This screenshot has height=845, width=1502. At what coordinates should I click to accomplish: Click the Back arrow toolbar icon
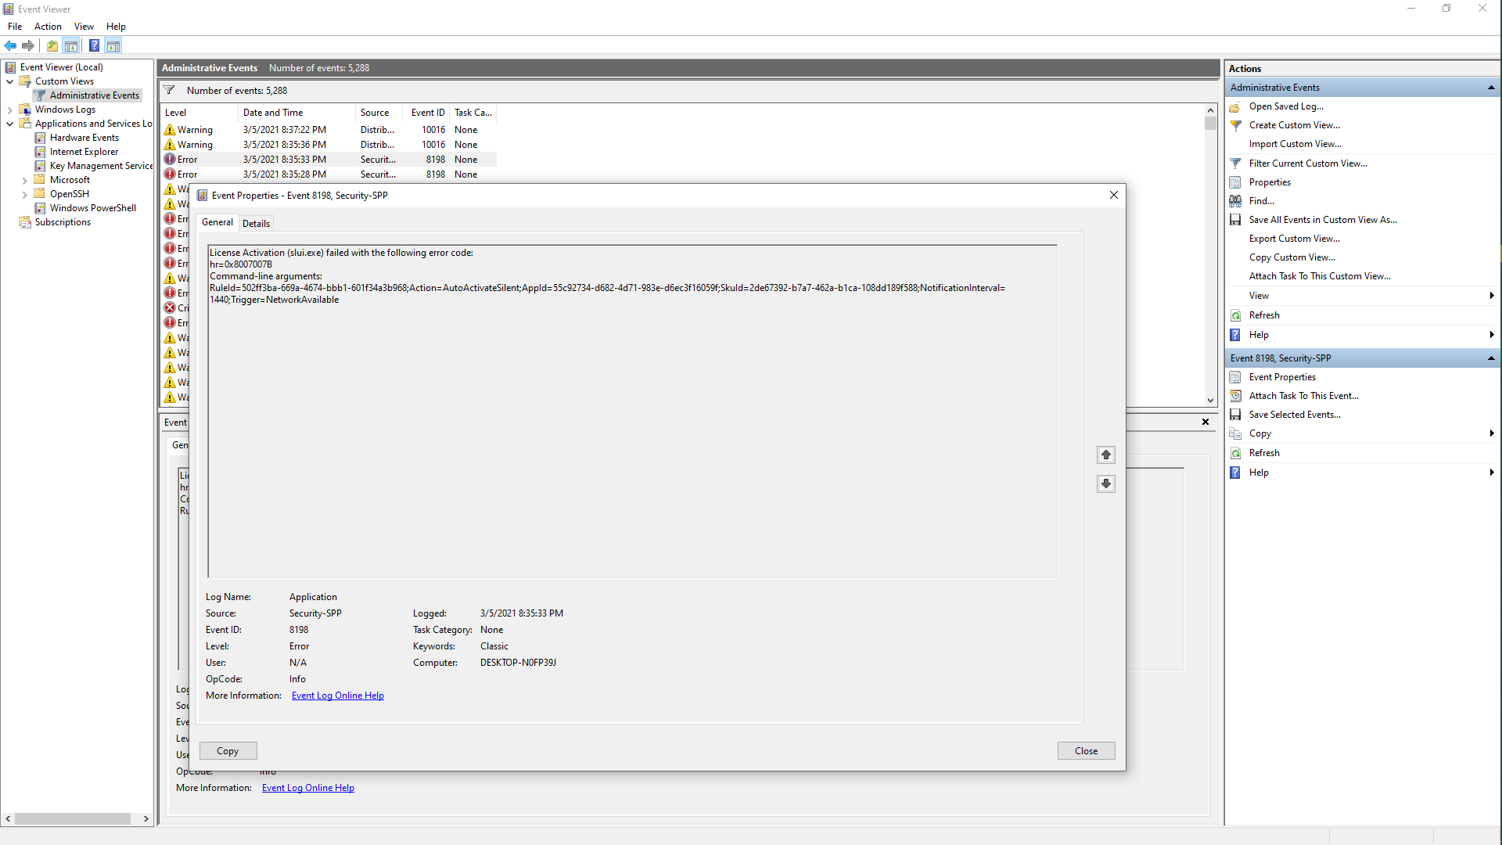[x=10, y=45]
